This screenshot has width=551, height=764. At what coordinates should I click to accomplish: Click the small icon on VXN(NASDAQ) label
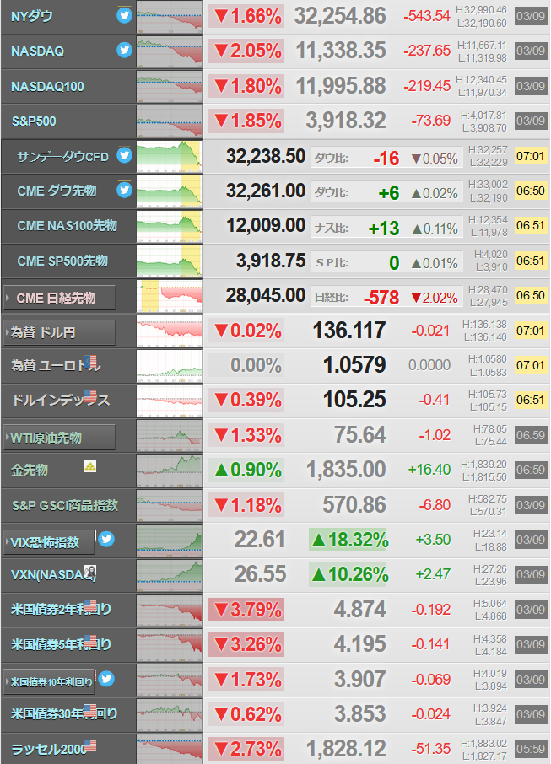90,571
